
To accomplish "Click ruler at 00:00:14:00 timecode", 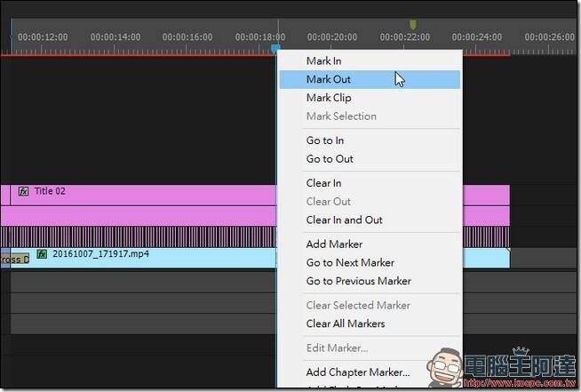I will pos(115,37).
